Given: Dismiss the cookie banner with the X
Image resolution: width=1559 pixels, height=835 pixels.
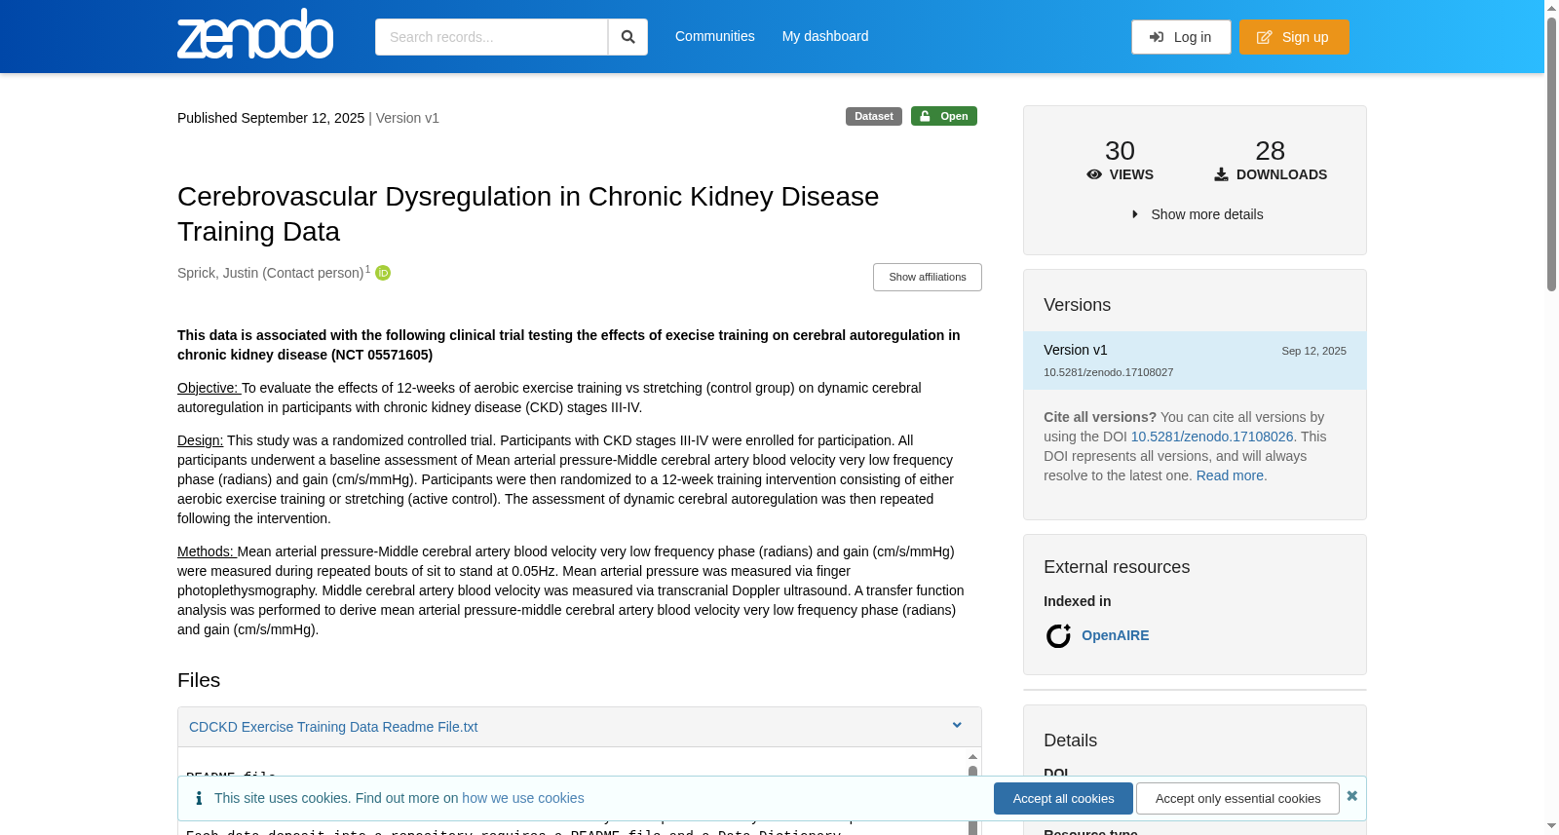Looking at the screenshot, I should (1351, 796).
